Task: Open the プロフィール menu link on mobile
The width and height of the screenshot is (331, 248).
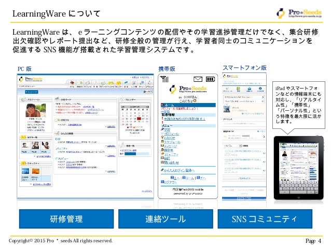Action: click(171, 134)
